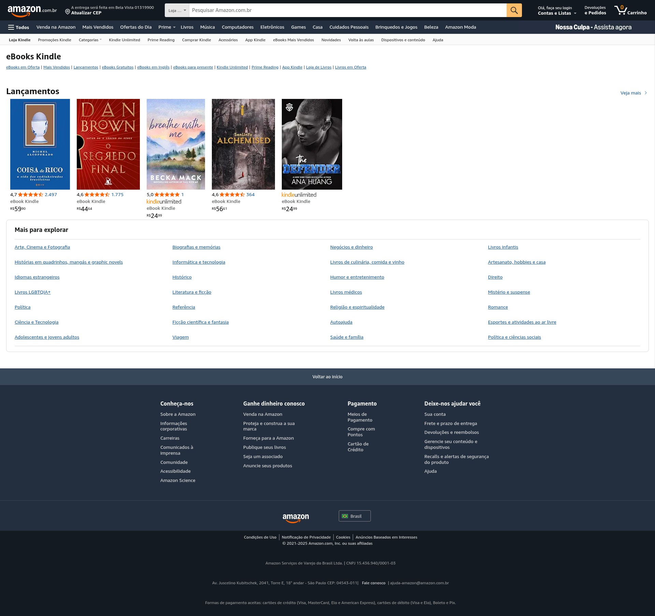
Task: Click the R$56,61 price of Alchemised
Action: click(x=219, y=209)
